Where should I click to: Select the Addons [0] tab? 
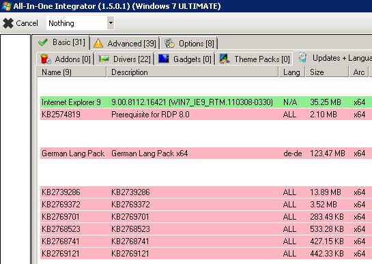tap(65, 59)
